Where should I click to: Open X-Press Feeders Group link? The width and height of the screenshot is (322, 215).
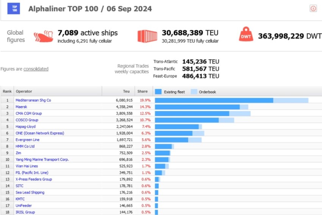point(34,179)
